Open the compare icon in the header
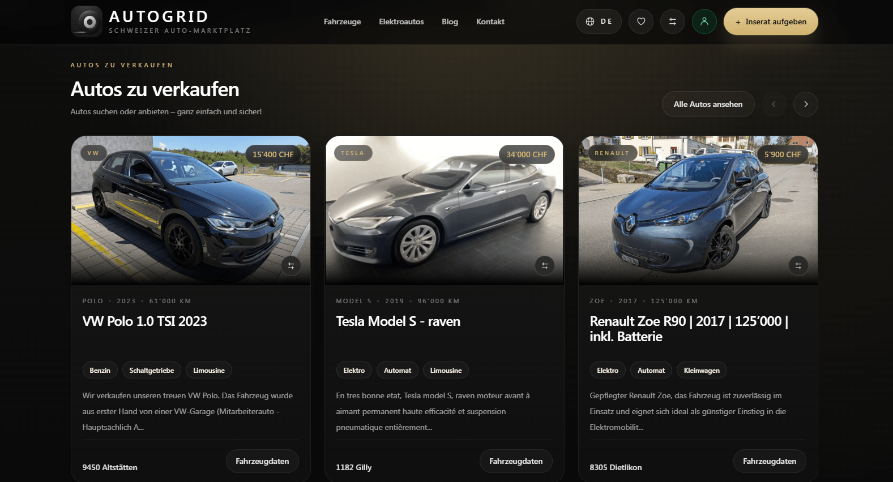This screenshot has width=893, height=482. point(673,21)
